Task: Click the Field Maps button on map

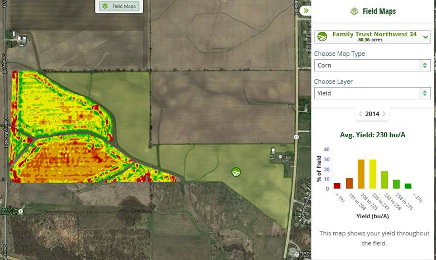Action: tap(119, 6)
